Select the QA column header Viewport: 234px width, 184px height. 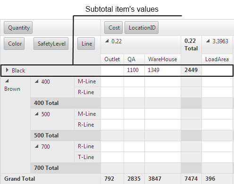134,59
